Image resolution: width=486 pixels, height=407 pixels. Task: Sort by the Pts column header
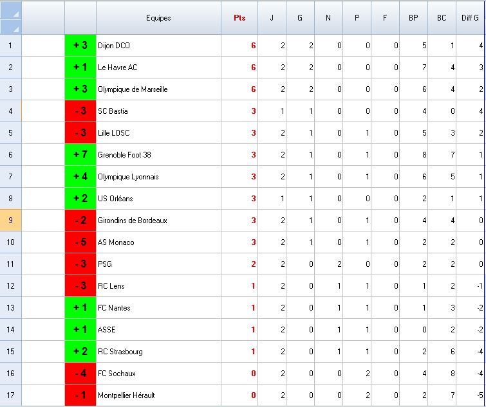point(239,18)
